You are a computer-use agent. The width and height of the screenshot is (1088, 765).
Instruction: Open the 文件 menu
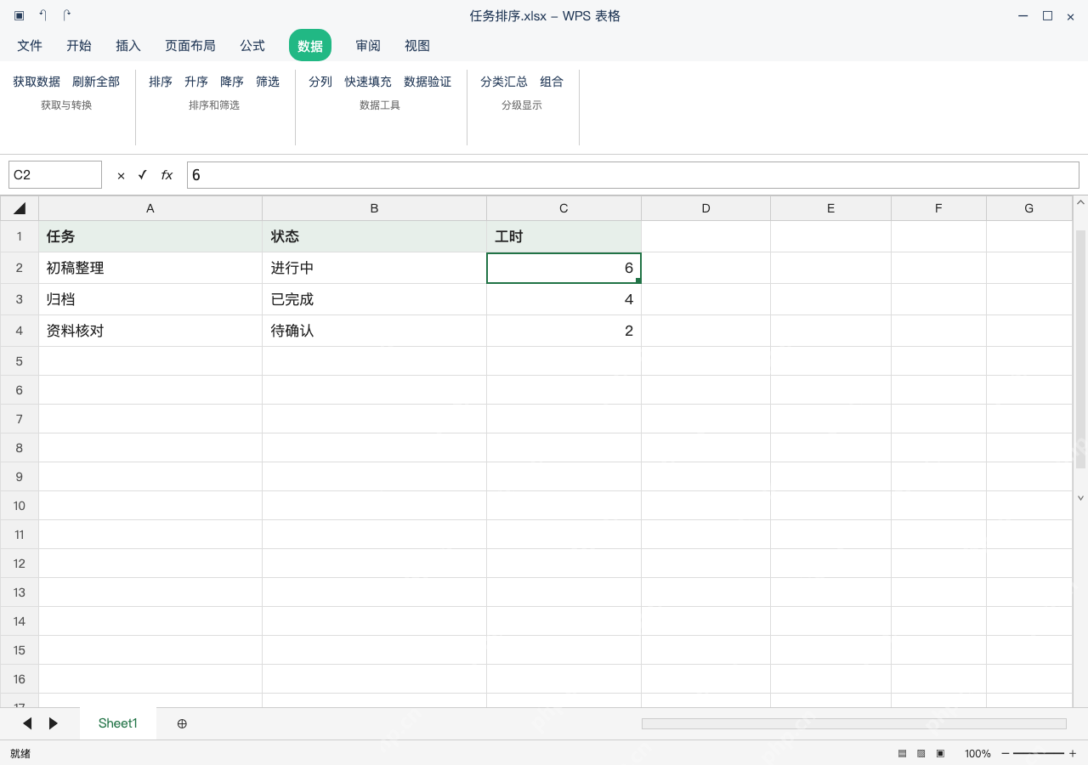(x=30, y=46)
